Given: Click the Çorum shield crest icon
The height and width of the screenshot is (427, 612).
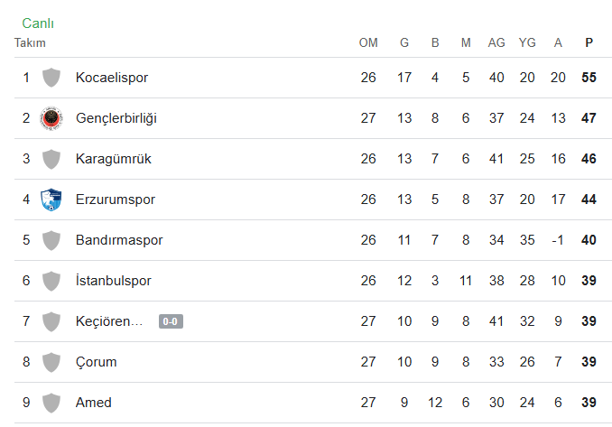Looking at the screenshot, I should tap(51, 362).
